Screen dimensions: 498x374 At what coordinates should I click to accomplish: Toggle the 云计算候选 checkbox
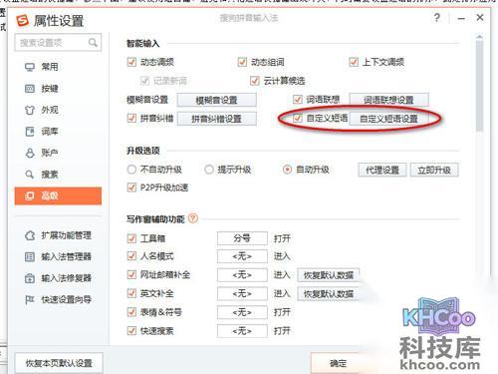click(x=255, y=81)
